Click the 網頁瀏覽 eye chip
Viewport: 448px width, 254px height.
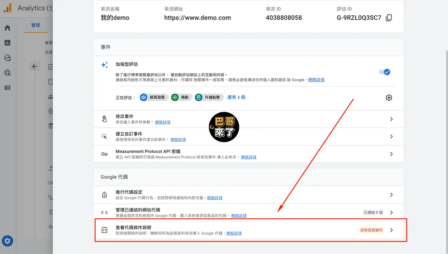tap(154, 97)
